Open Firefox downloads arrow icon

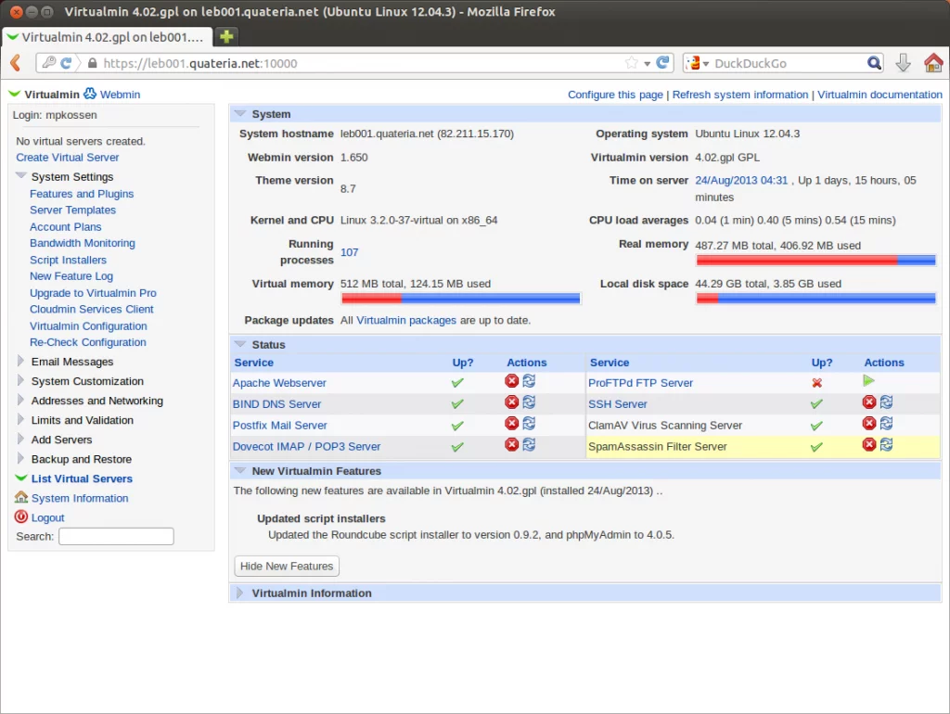click(903, 63)
